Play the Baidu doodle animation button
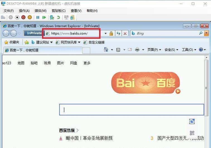The height and width of the screenshot is (148, 211). pyautogui.click(x=178, y=91)
